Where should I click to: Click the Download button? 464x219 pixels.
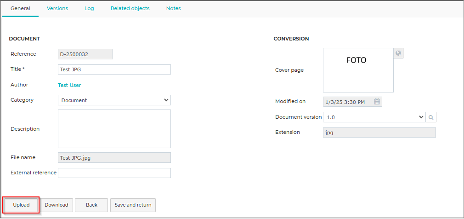57,205
